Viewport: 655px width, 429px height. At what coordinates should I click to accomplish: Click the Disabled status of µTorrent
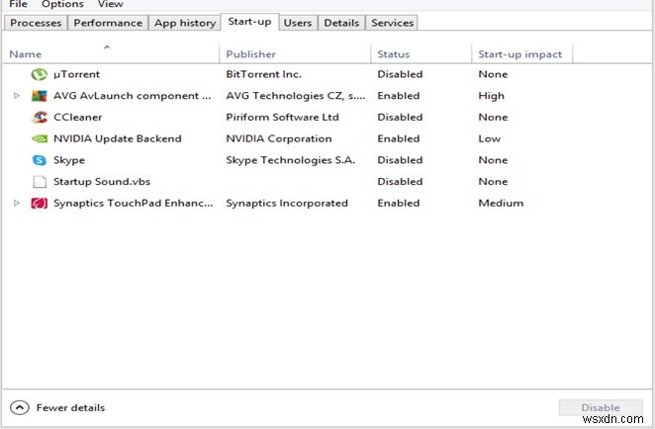(x=400, y=74)
